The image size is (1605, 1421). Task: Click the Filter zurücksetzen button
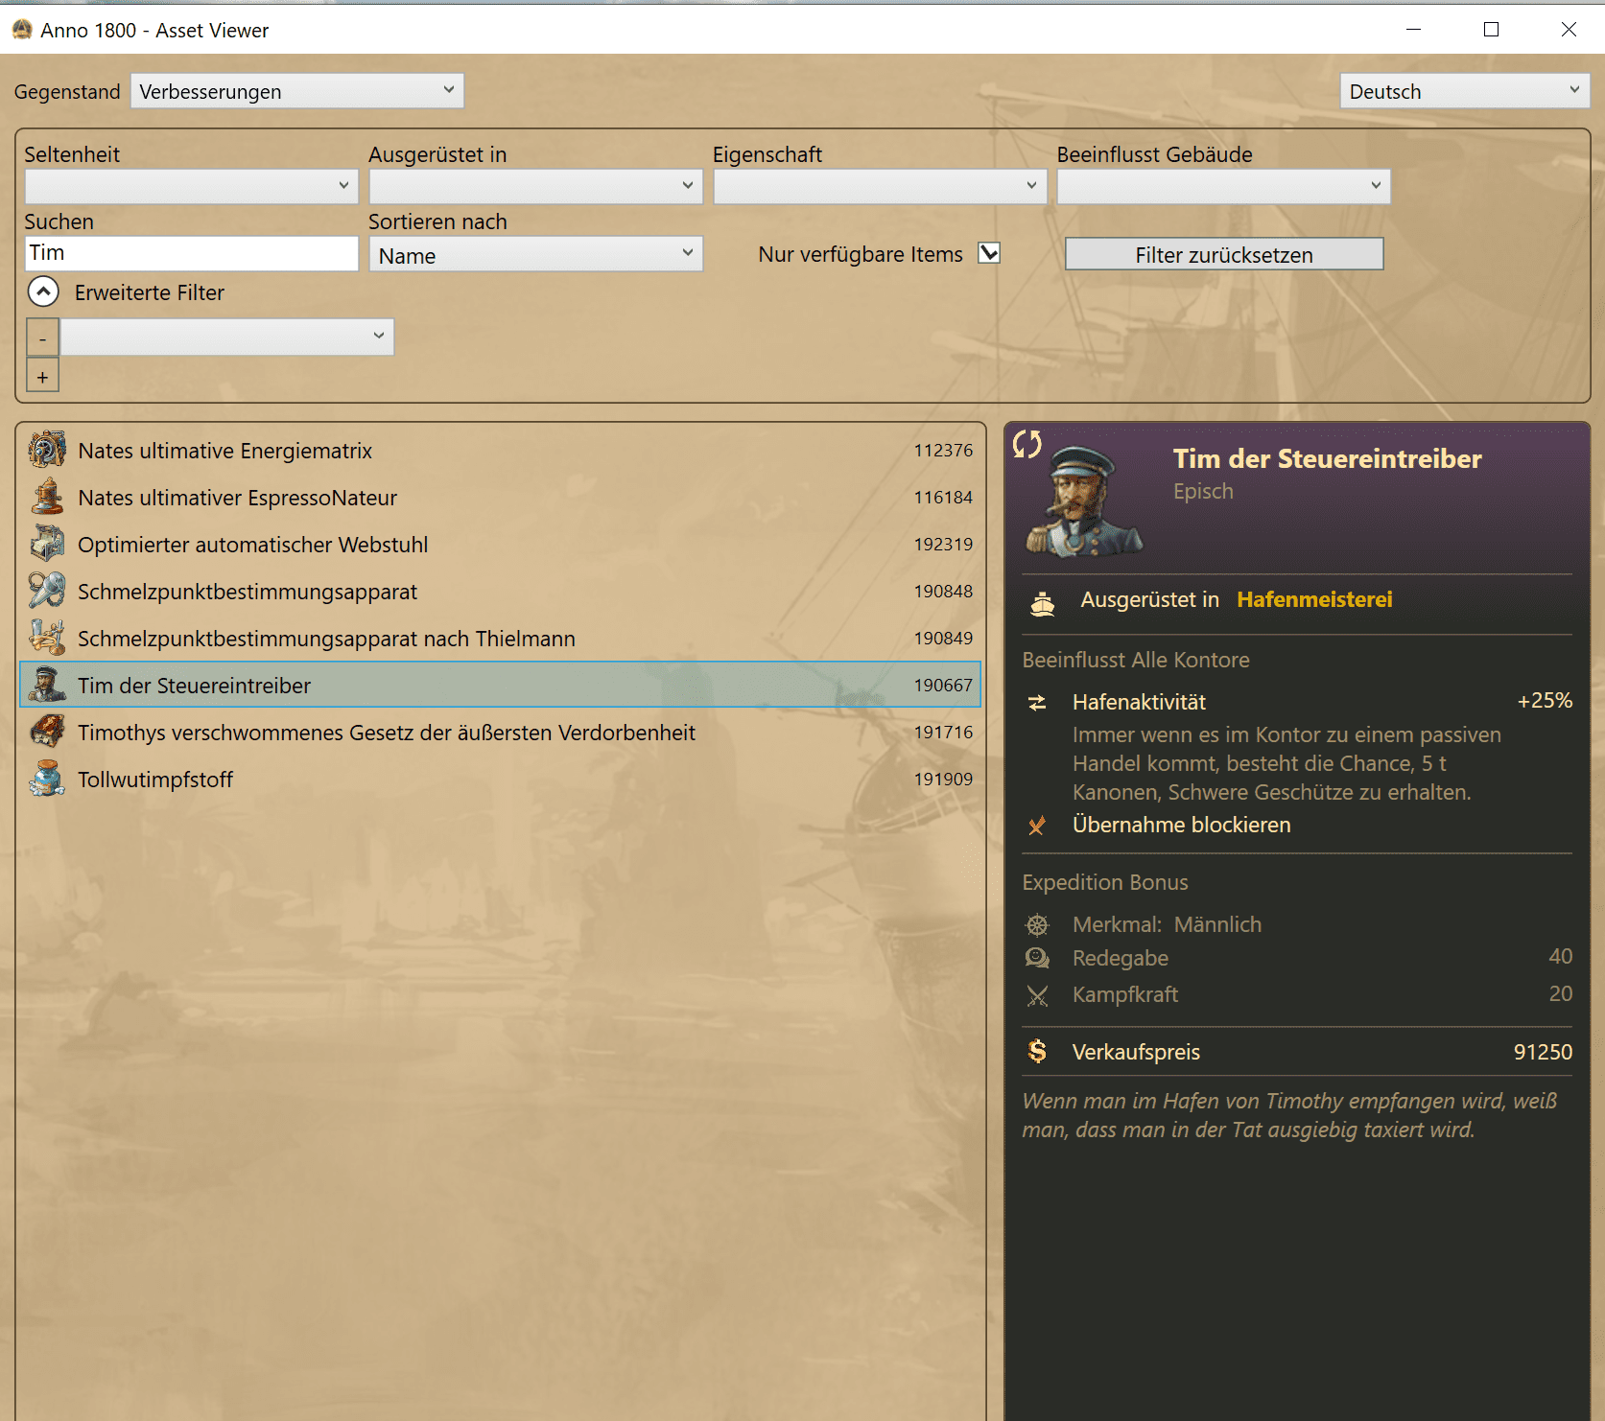coord(1224,254)
